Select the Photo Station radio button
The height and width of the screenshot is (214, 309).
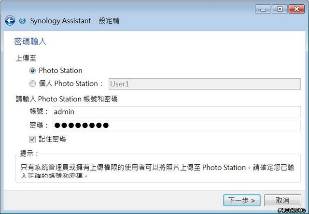(32, 71)
